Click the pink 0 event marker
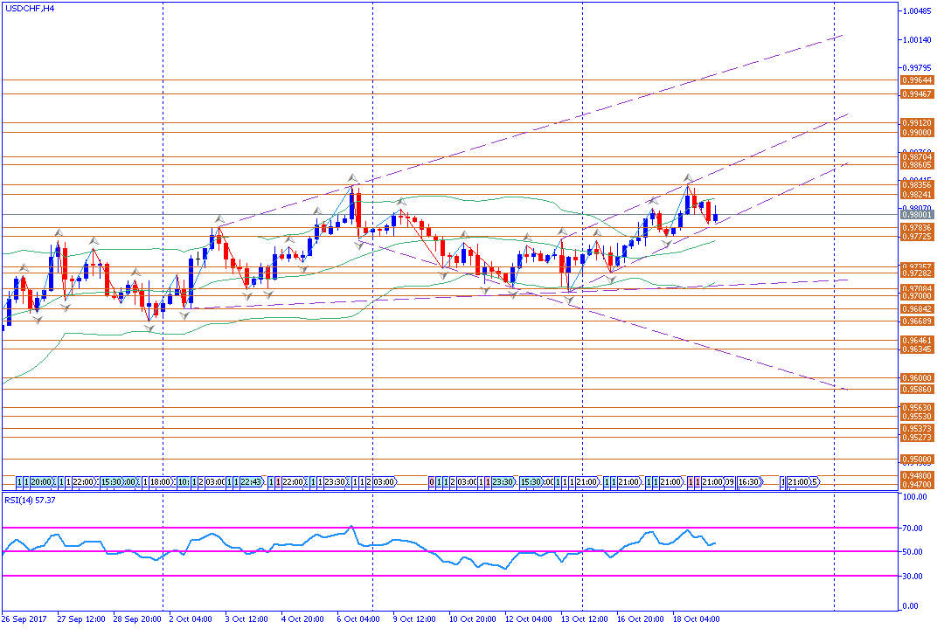This screenshot has width=944, height=629. [432, 482]
